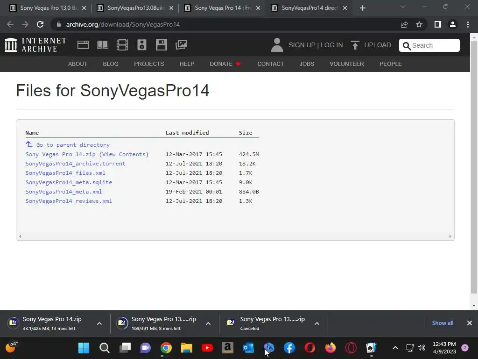478x359 pixels.
Task: Open the PROJECTS menu item
Action: point(149,64)
